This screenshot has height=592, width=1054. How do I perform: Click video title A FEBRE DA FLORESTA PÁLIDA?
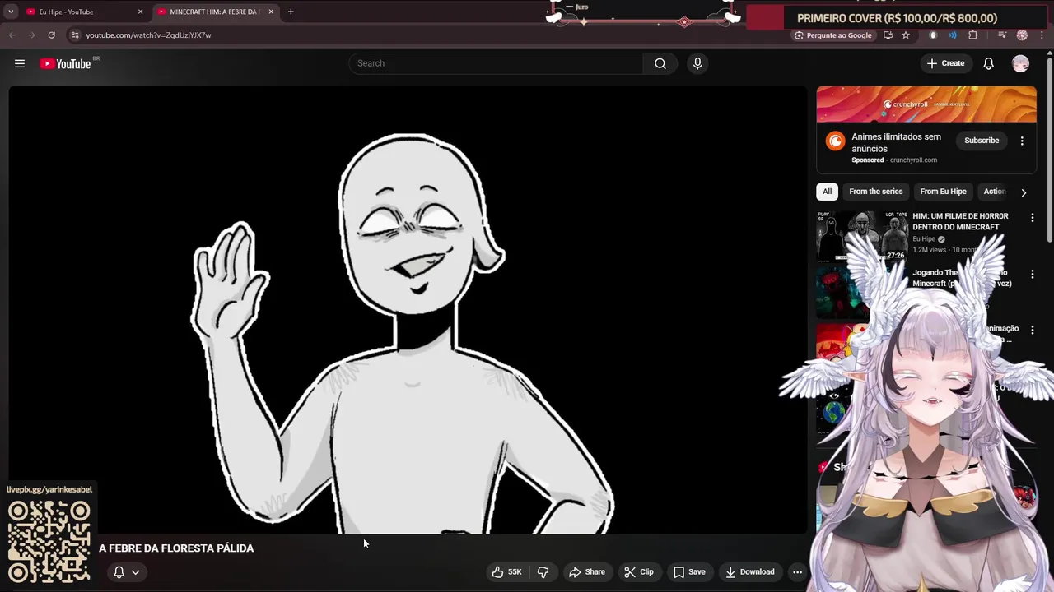176,548
